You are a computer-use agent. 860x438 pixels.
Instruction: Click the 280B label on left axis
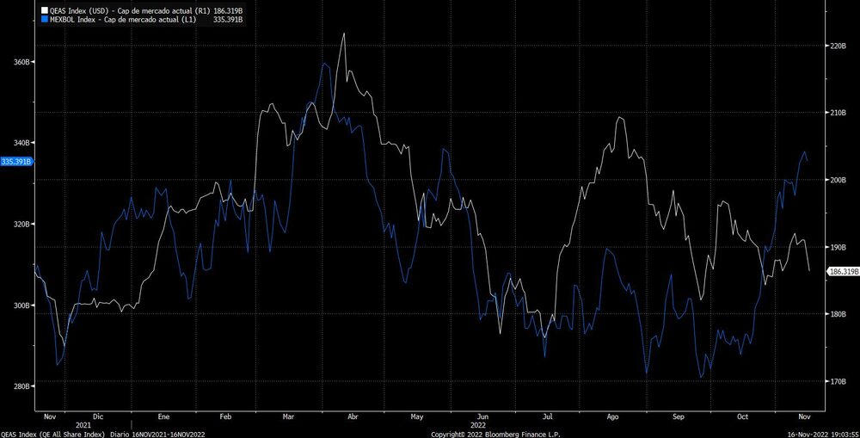pyautogui.click(x=21, y=386)
